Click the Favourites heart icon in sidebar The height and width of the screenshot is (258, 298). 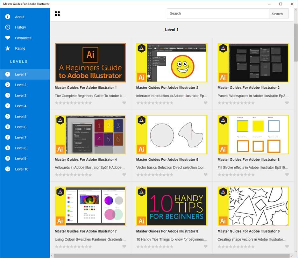[8, 38]
